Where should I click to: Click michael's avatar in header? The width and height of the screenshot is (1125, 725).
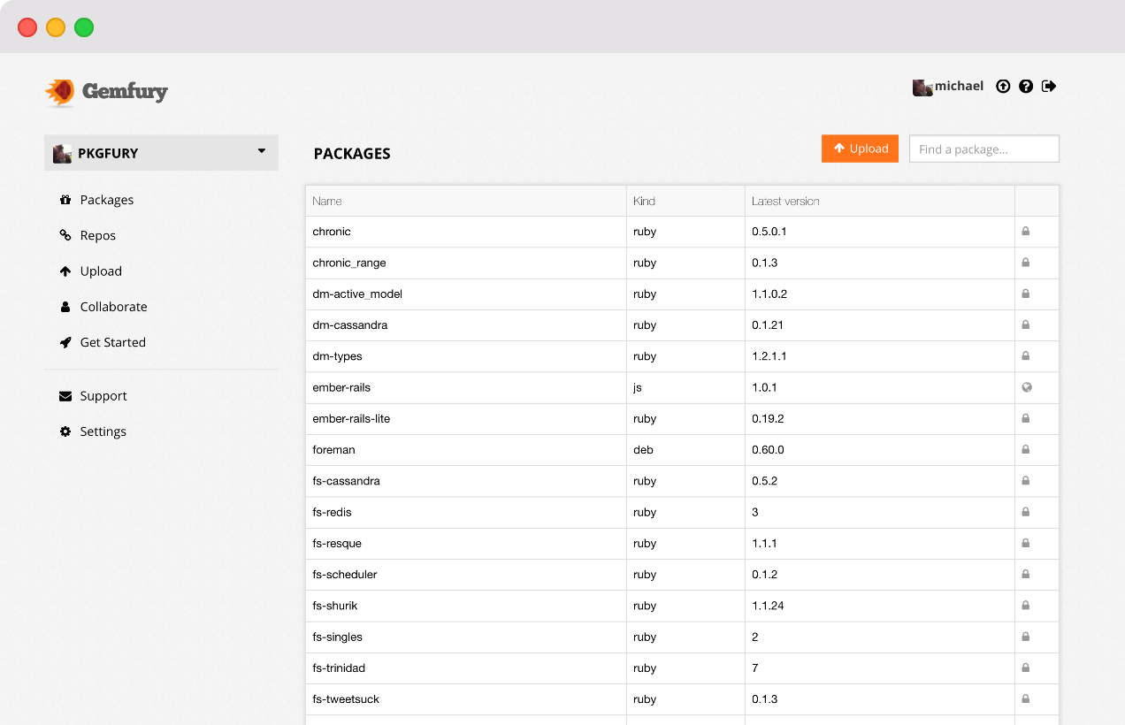point(922,88)
